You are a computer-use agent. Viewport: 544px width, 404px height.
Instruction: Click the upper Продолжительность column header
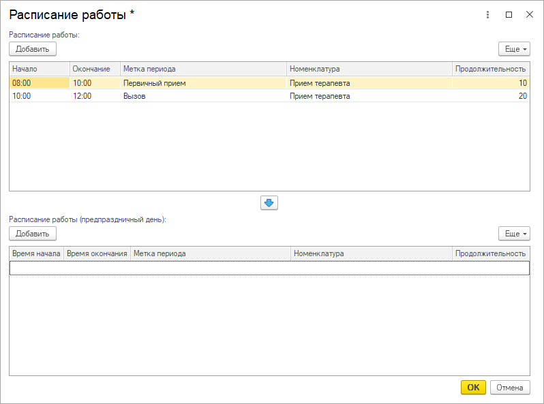click(490, 69)
